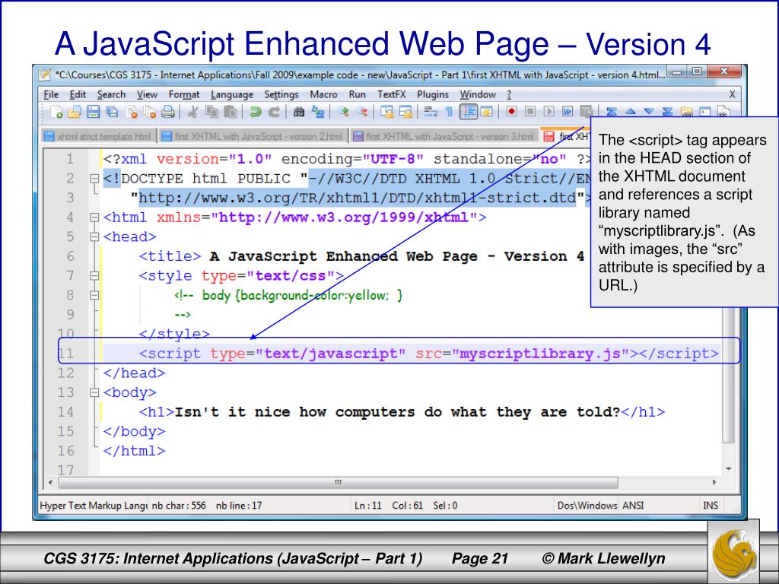This screenshot has width=779, height=584.
Task: Toggle the indent guide button
Action: (468, 113)
